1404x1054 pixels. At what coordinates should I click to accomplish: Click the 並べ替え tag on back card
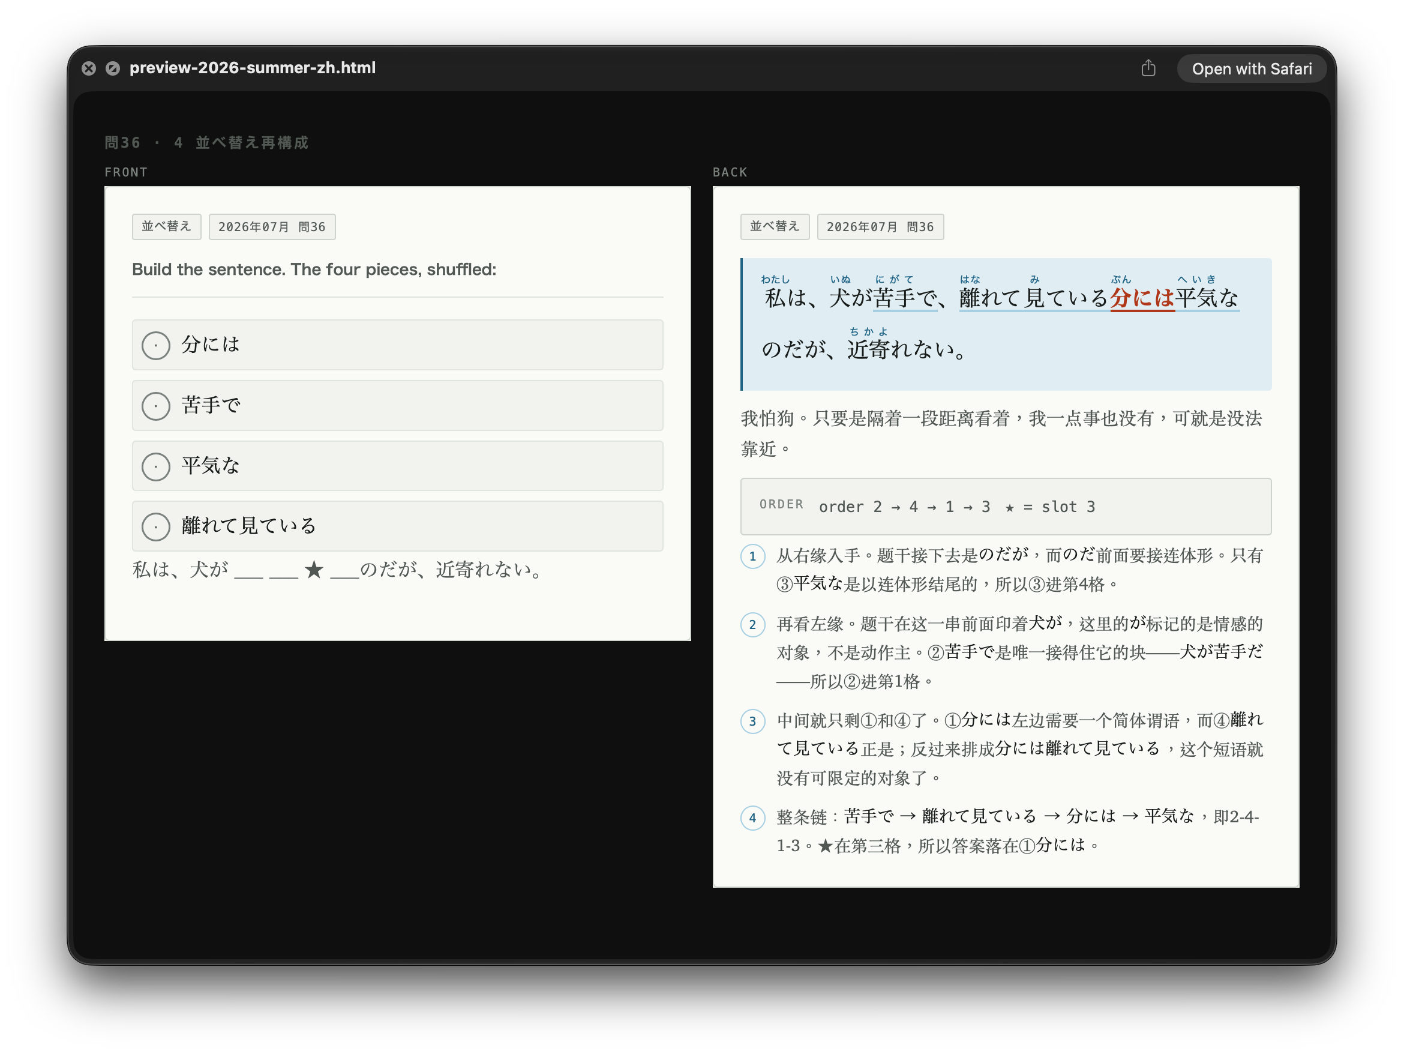[775, 227]
